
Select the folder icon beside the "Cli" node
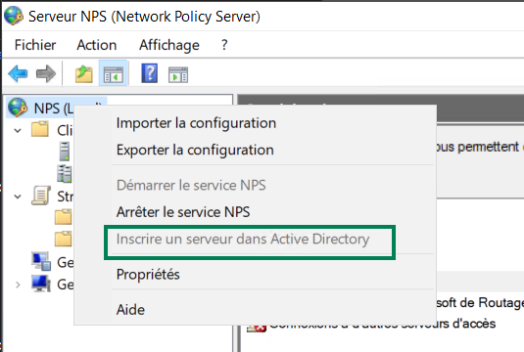(x=40, y=129)
